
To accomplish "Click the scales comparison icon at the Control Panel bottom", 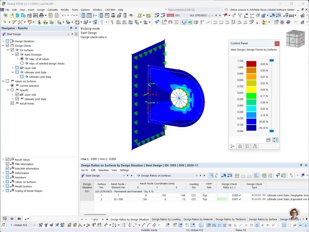I will click(x=240, y=146).
